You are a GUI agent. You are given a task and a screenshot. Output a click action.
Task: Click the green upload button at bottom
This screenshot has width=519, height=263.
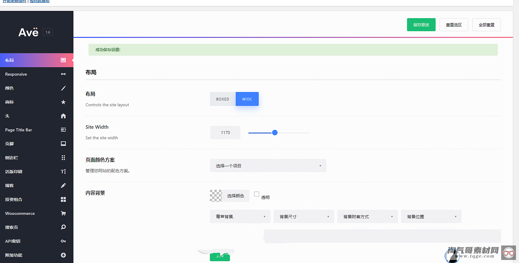(220, 257)
